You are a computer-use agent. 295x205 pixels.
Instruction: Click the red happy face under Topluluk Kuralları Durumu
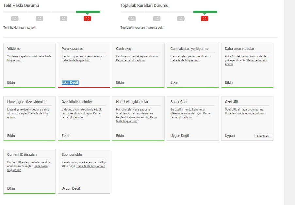pyautogui.click(x=205, y=19)
